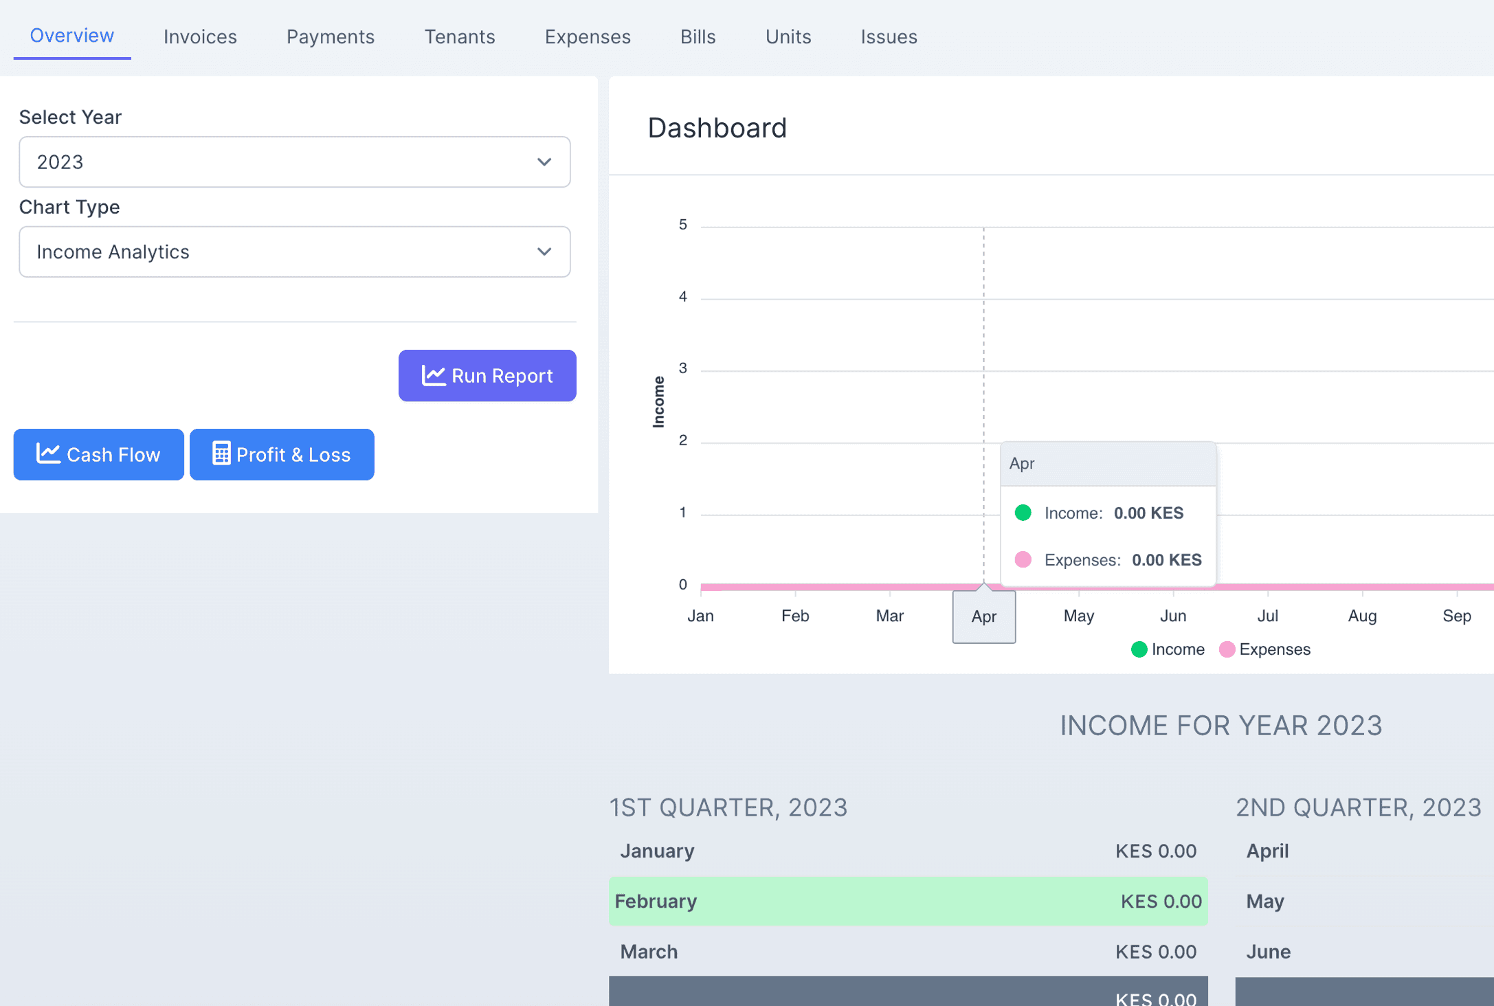Select the highlighted February income row
This screenshot has height=1006, width=1494.
point(908,901)
